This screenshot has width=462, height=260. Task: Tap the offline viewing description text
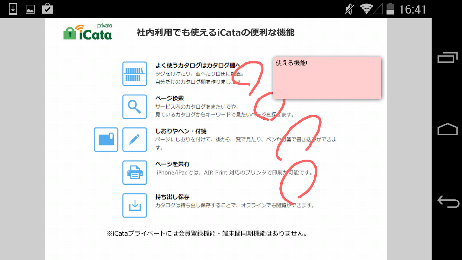(235, 205)
